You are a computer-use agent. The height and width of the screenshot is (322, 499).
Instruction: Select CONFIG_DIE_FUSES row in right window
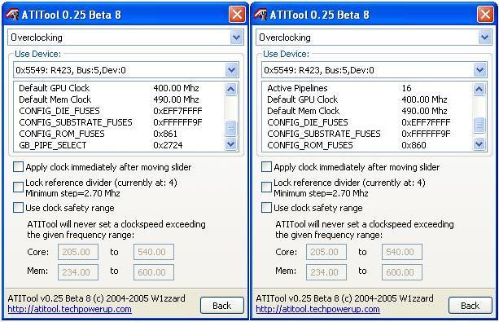[x=368, y=122]
